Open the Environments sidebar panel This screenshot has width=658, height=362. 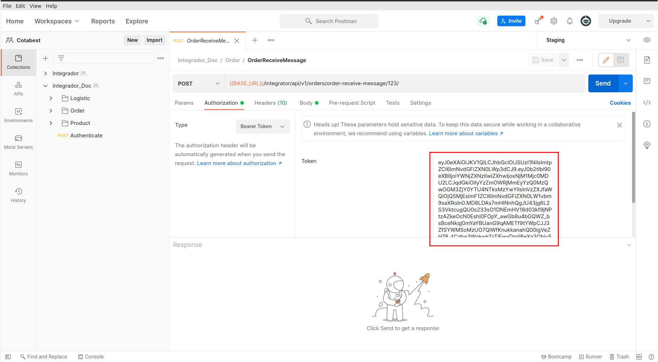(x=18, y=115)
